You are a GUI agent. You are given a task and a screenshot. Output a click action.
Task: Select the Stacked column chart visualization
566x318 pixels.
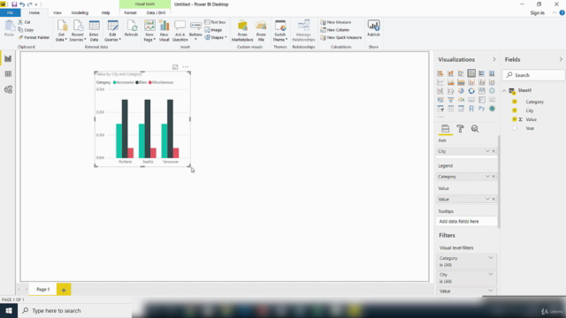[450, 73]
